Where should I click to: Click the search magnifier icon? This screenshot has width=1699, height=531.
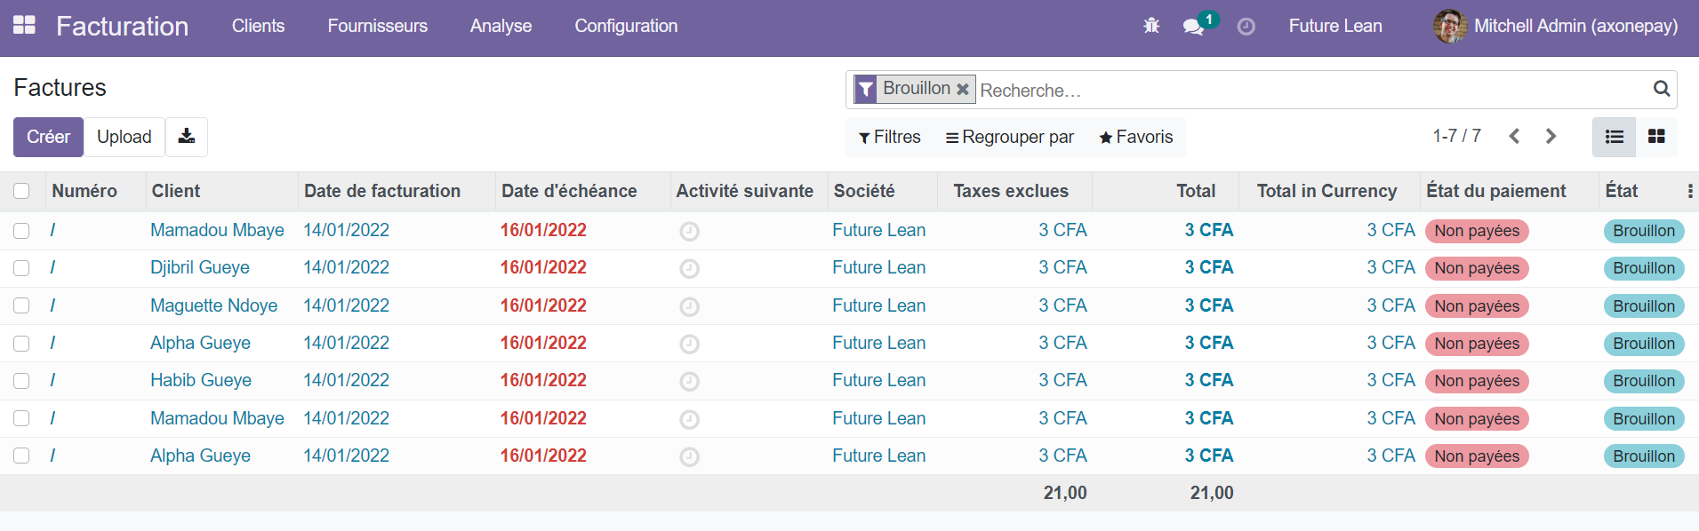coord(1661,89)
